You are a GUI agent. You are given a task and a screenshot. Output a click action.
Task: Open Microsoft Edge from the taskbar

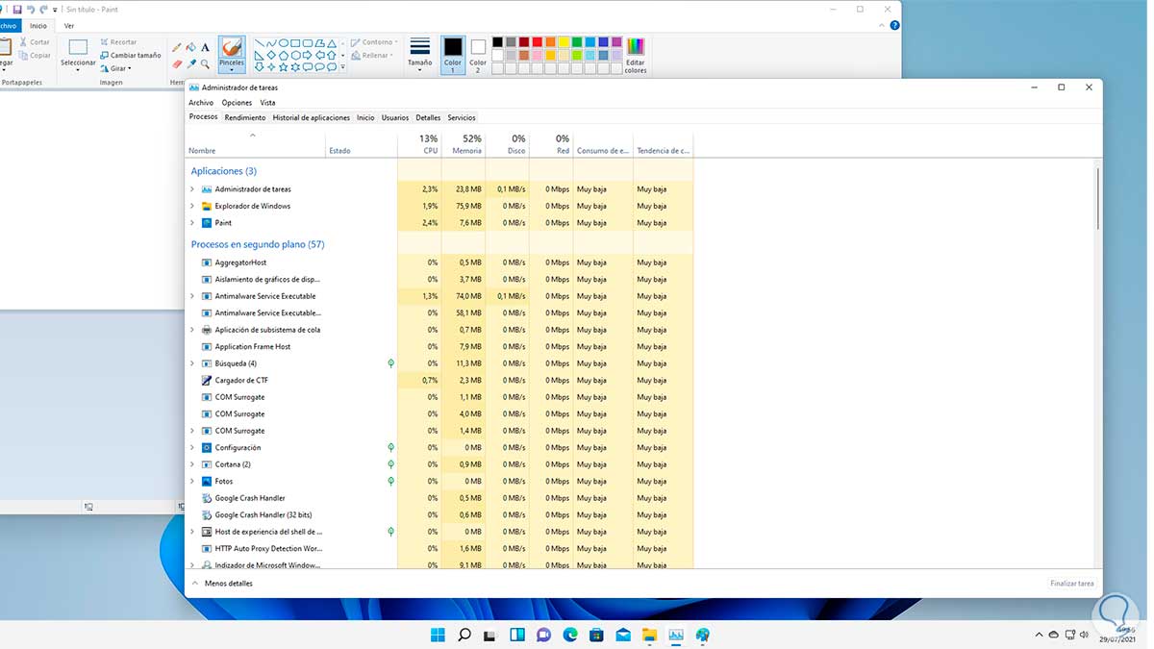click(x=570, y=635)
